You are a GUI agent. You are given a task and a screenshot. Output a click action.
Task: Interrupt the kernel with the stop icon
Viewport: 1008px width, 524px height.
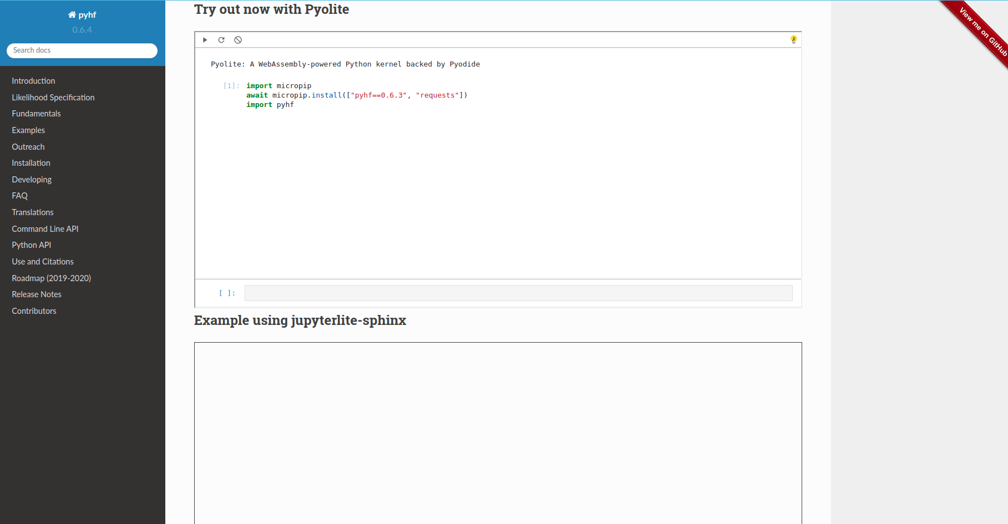click(x=238, y=39)
